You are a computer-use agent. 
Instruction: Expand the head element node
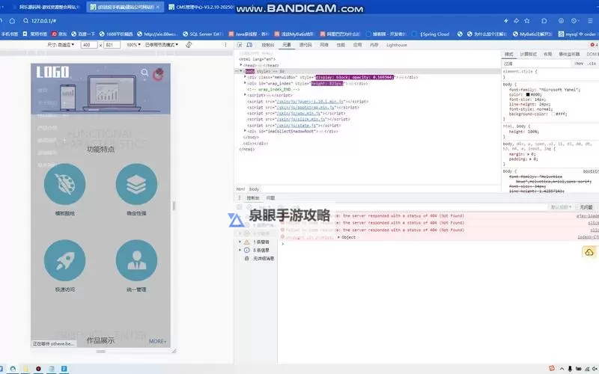pos(240,65)
